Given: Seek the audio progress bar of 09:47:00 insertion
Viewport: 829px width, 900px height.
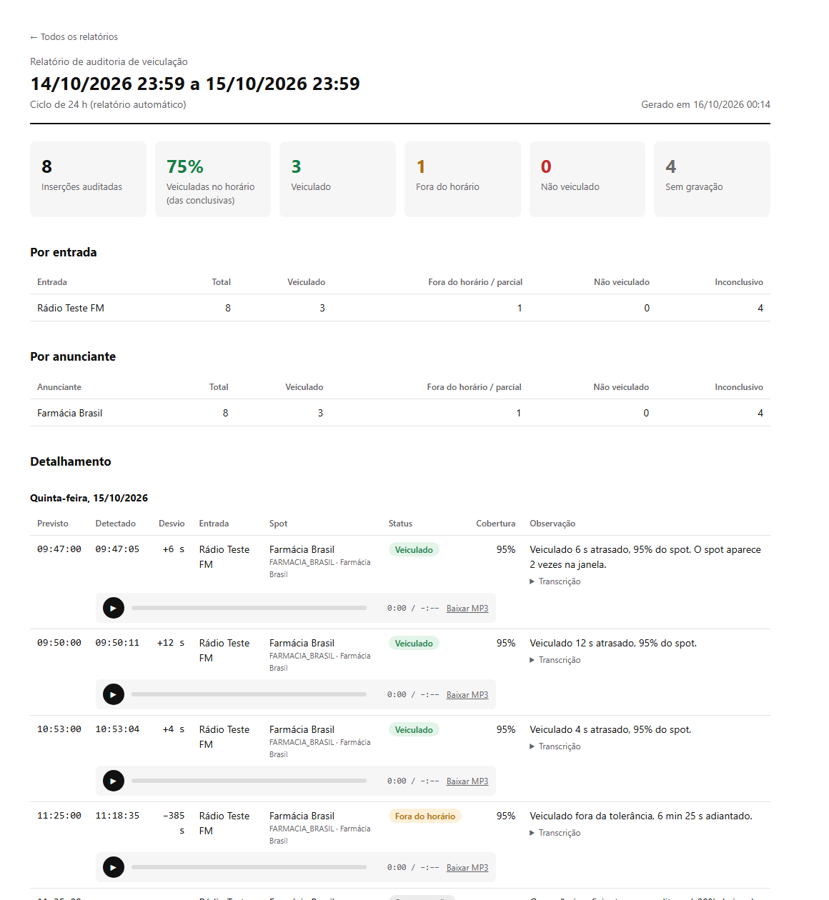Looking at the screenshot, I should click(249, 608).
